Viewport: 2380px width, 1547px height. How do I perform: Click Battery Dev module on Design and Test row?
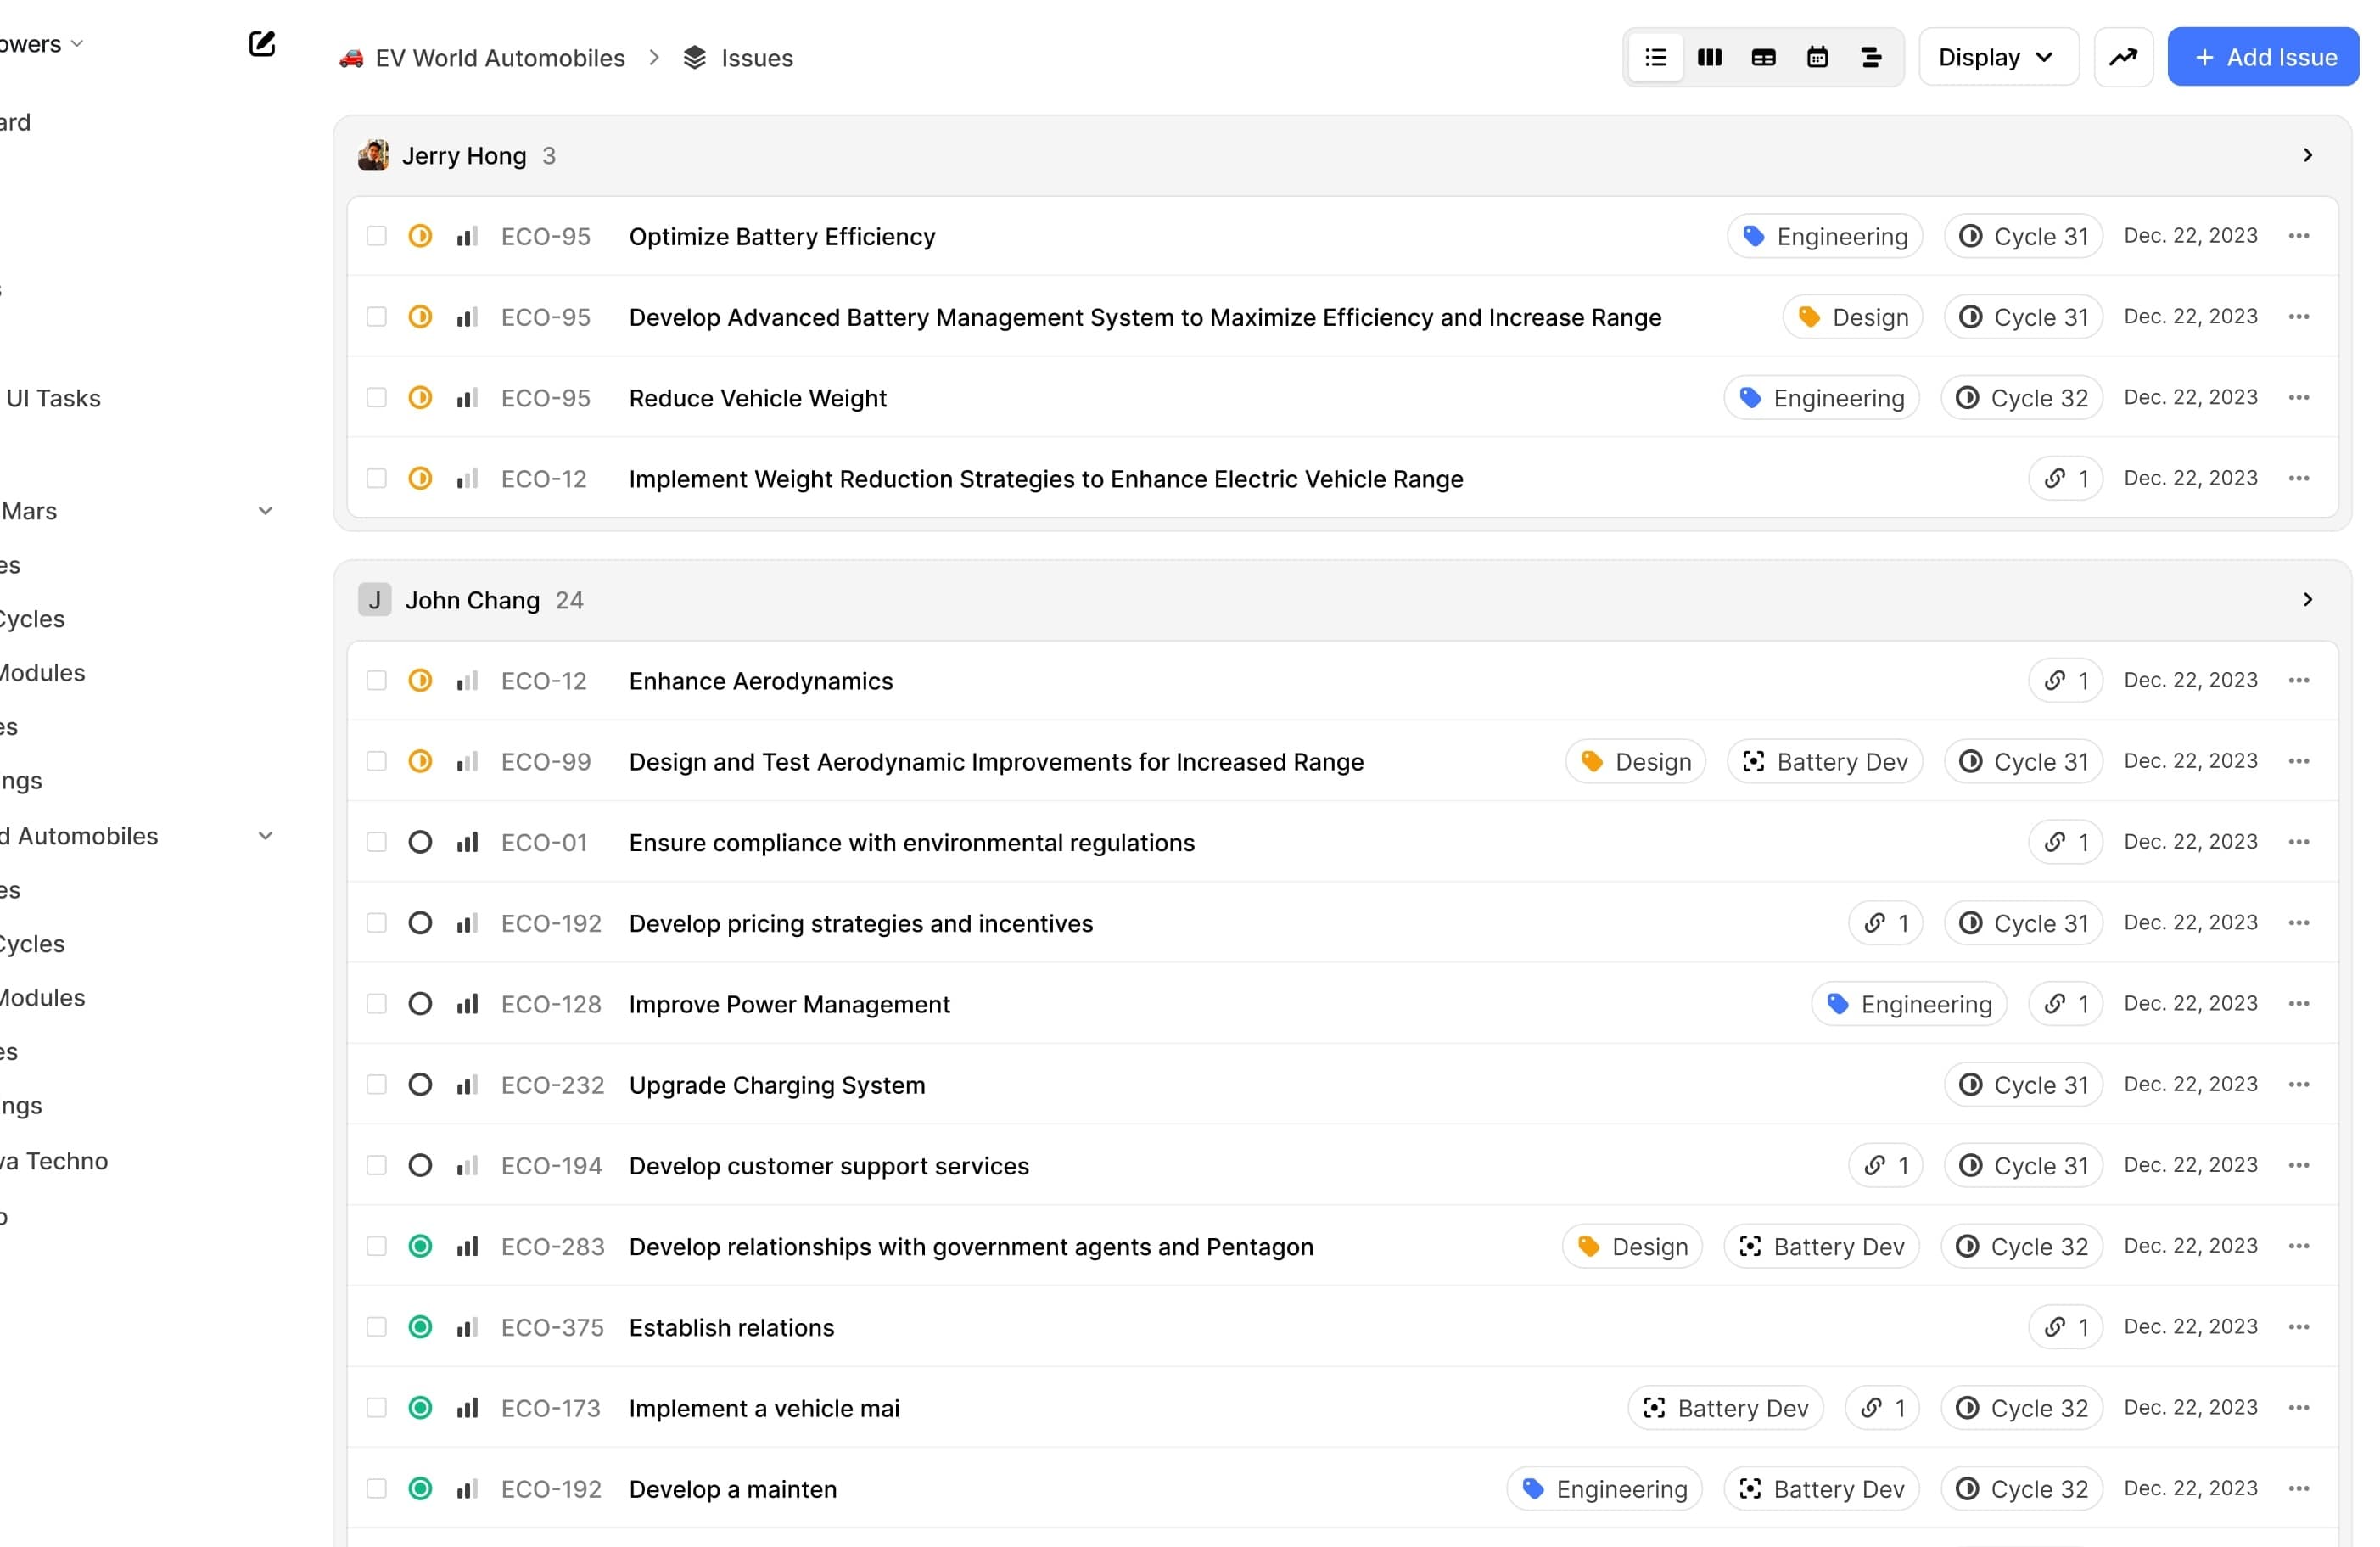[1824, 762]
